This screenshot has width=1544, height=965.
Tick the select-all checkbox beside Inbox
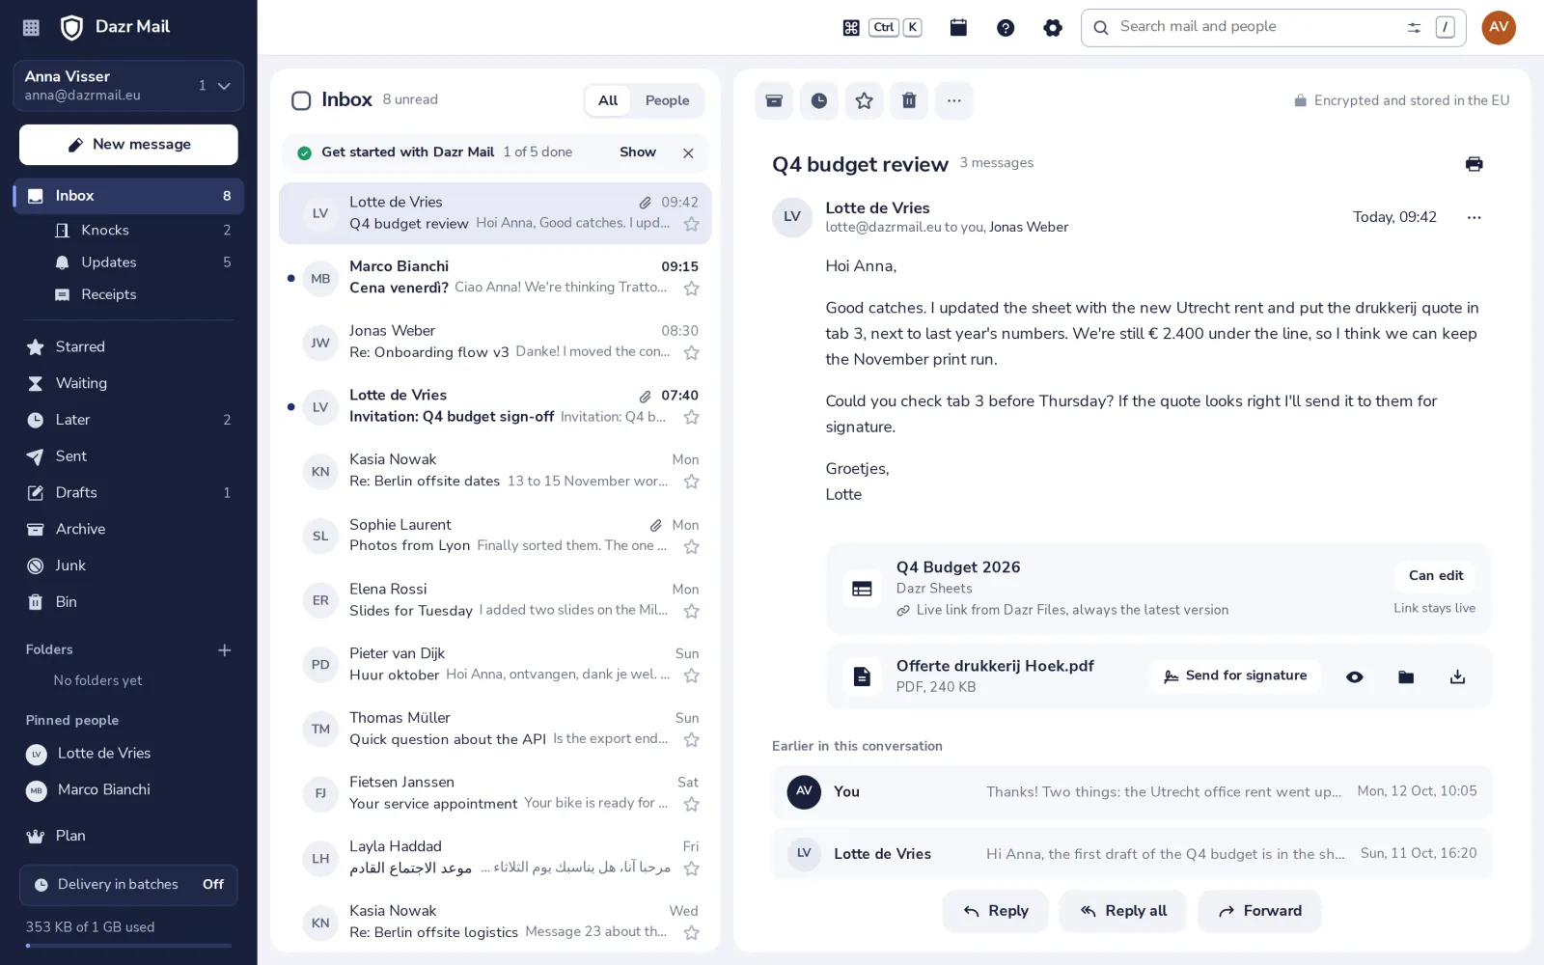click(x=301, y=100)
